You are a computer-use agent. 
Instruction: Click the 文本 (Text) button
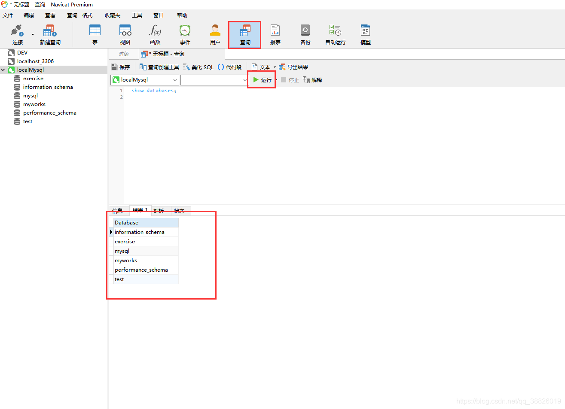click(261, 67)
